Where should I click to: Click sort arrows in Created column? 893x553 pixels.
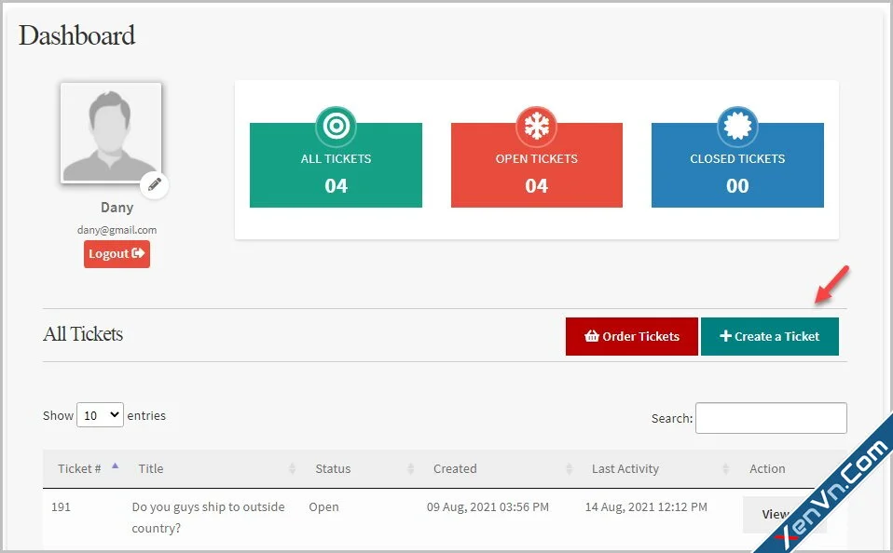[569, 469]
